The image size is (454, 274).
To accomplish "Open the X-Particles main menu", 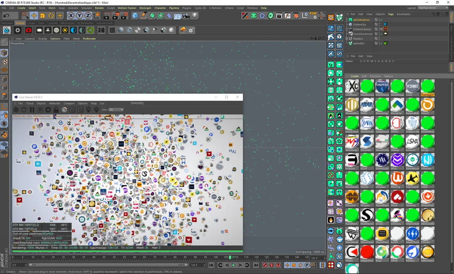I will 215,8.
